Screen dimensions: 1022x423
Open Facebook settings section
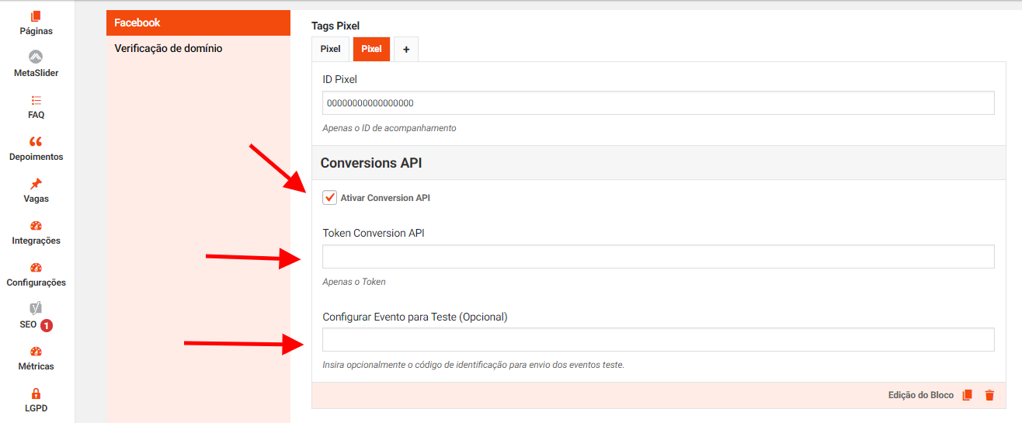coord(198,23)
